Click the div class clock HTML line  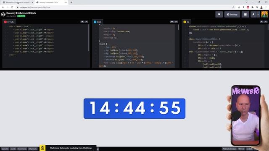click(20, 26)
